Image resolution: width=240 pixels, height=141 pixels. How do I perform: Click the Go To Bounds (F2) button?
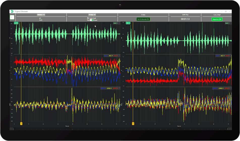tap(143, 19)
